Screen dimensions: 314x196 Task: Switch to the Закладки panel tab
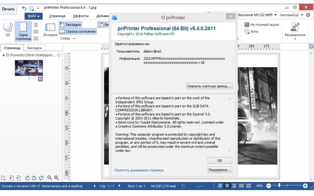click(x=34, y=48)
